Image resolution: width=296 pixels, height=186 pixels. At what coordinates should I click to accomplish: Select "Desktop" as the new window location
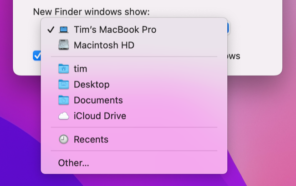[x=92, y=85]
